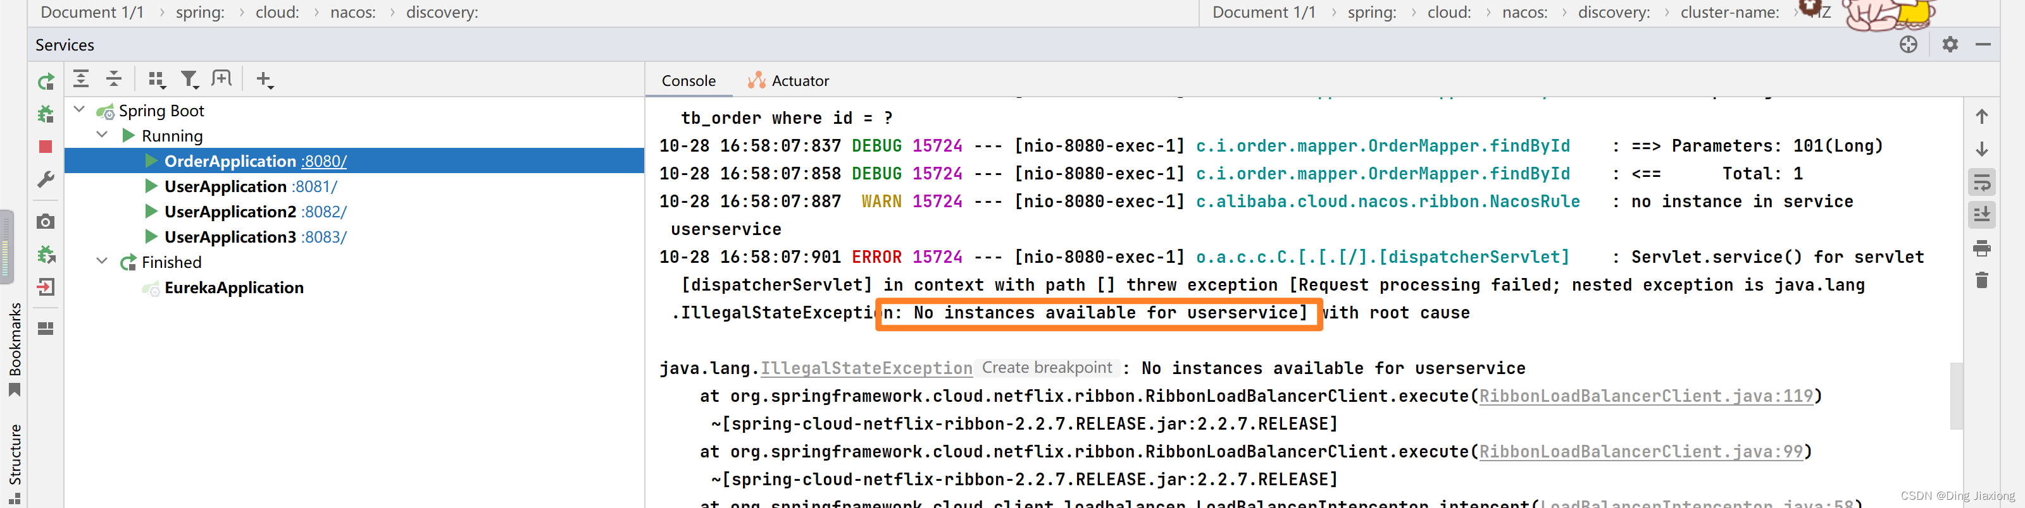Open the :8080/ link of OrderApplication

click(324, 161)
